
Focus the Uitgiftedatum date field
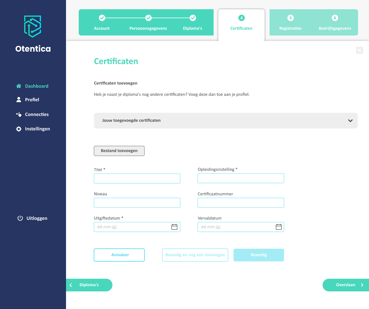click(x=137, y=227)
